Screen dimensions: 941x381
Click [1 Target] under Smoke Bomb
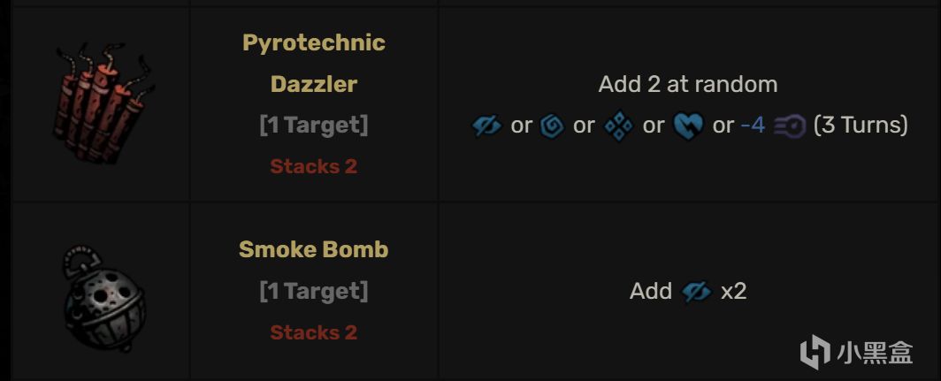(314, 291)
